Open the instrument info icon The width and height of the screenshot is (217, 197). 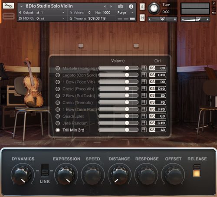click(131, 7)
